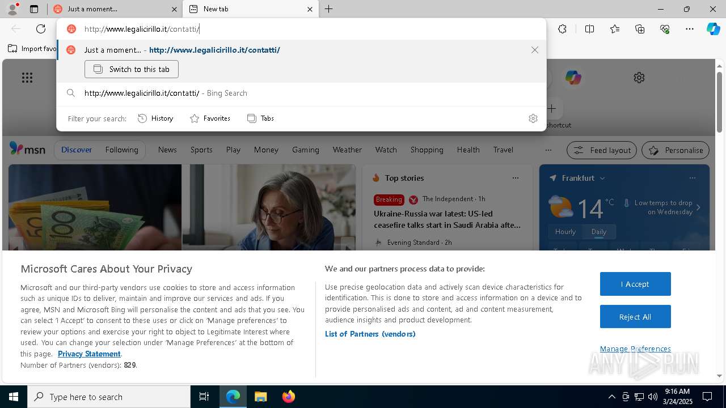Open Import favourites bookmark bar item
Image resolution: width=726 pixels, height=408 pixels.
(32, 49)
